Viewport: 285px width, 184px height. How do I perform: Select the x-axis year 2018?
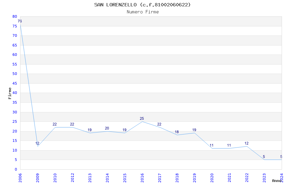click(x=177, y=178)
